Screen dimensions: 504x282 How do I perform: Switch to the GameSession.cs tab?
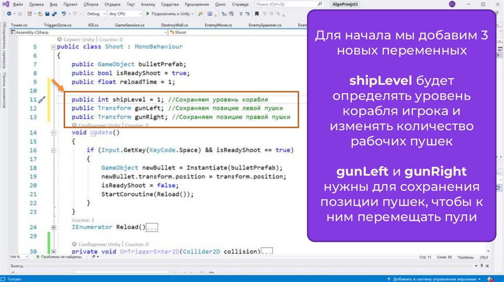tap(129, 25)
